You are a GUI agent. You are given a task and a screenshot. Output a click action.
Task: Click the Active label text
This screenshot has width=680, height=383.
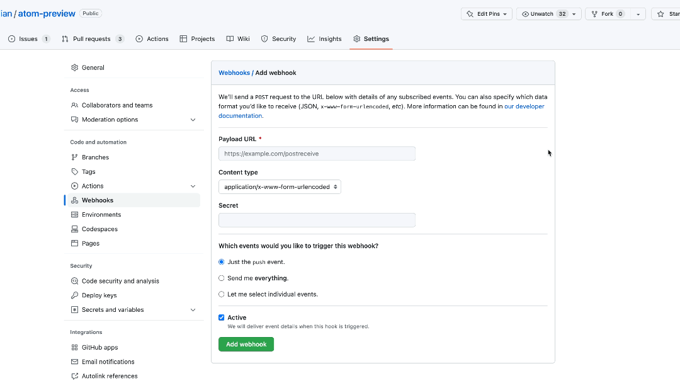click(x=237, y=317)
